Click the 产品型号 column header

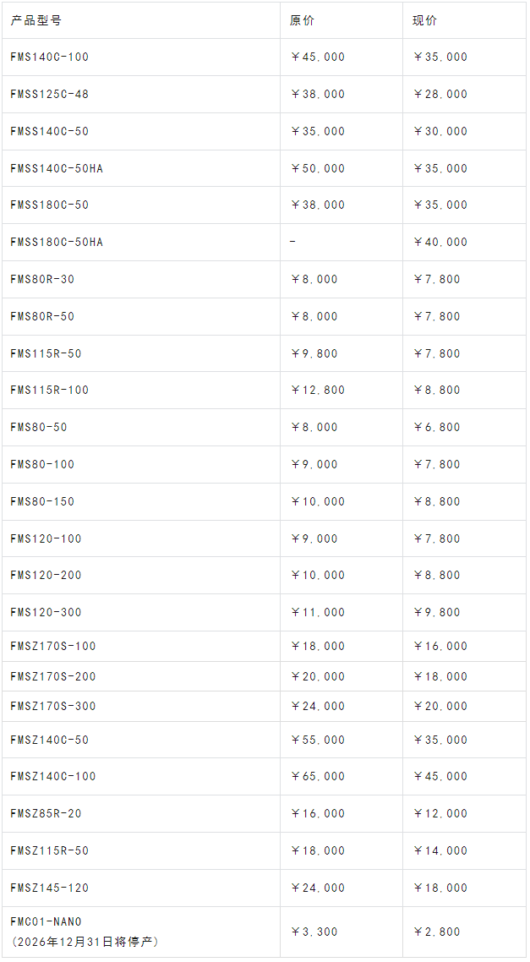tap(36, 20)
